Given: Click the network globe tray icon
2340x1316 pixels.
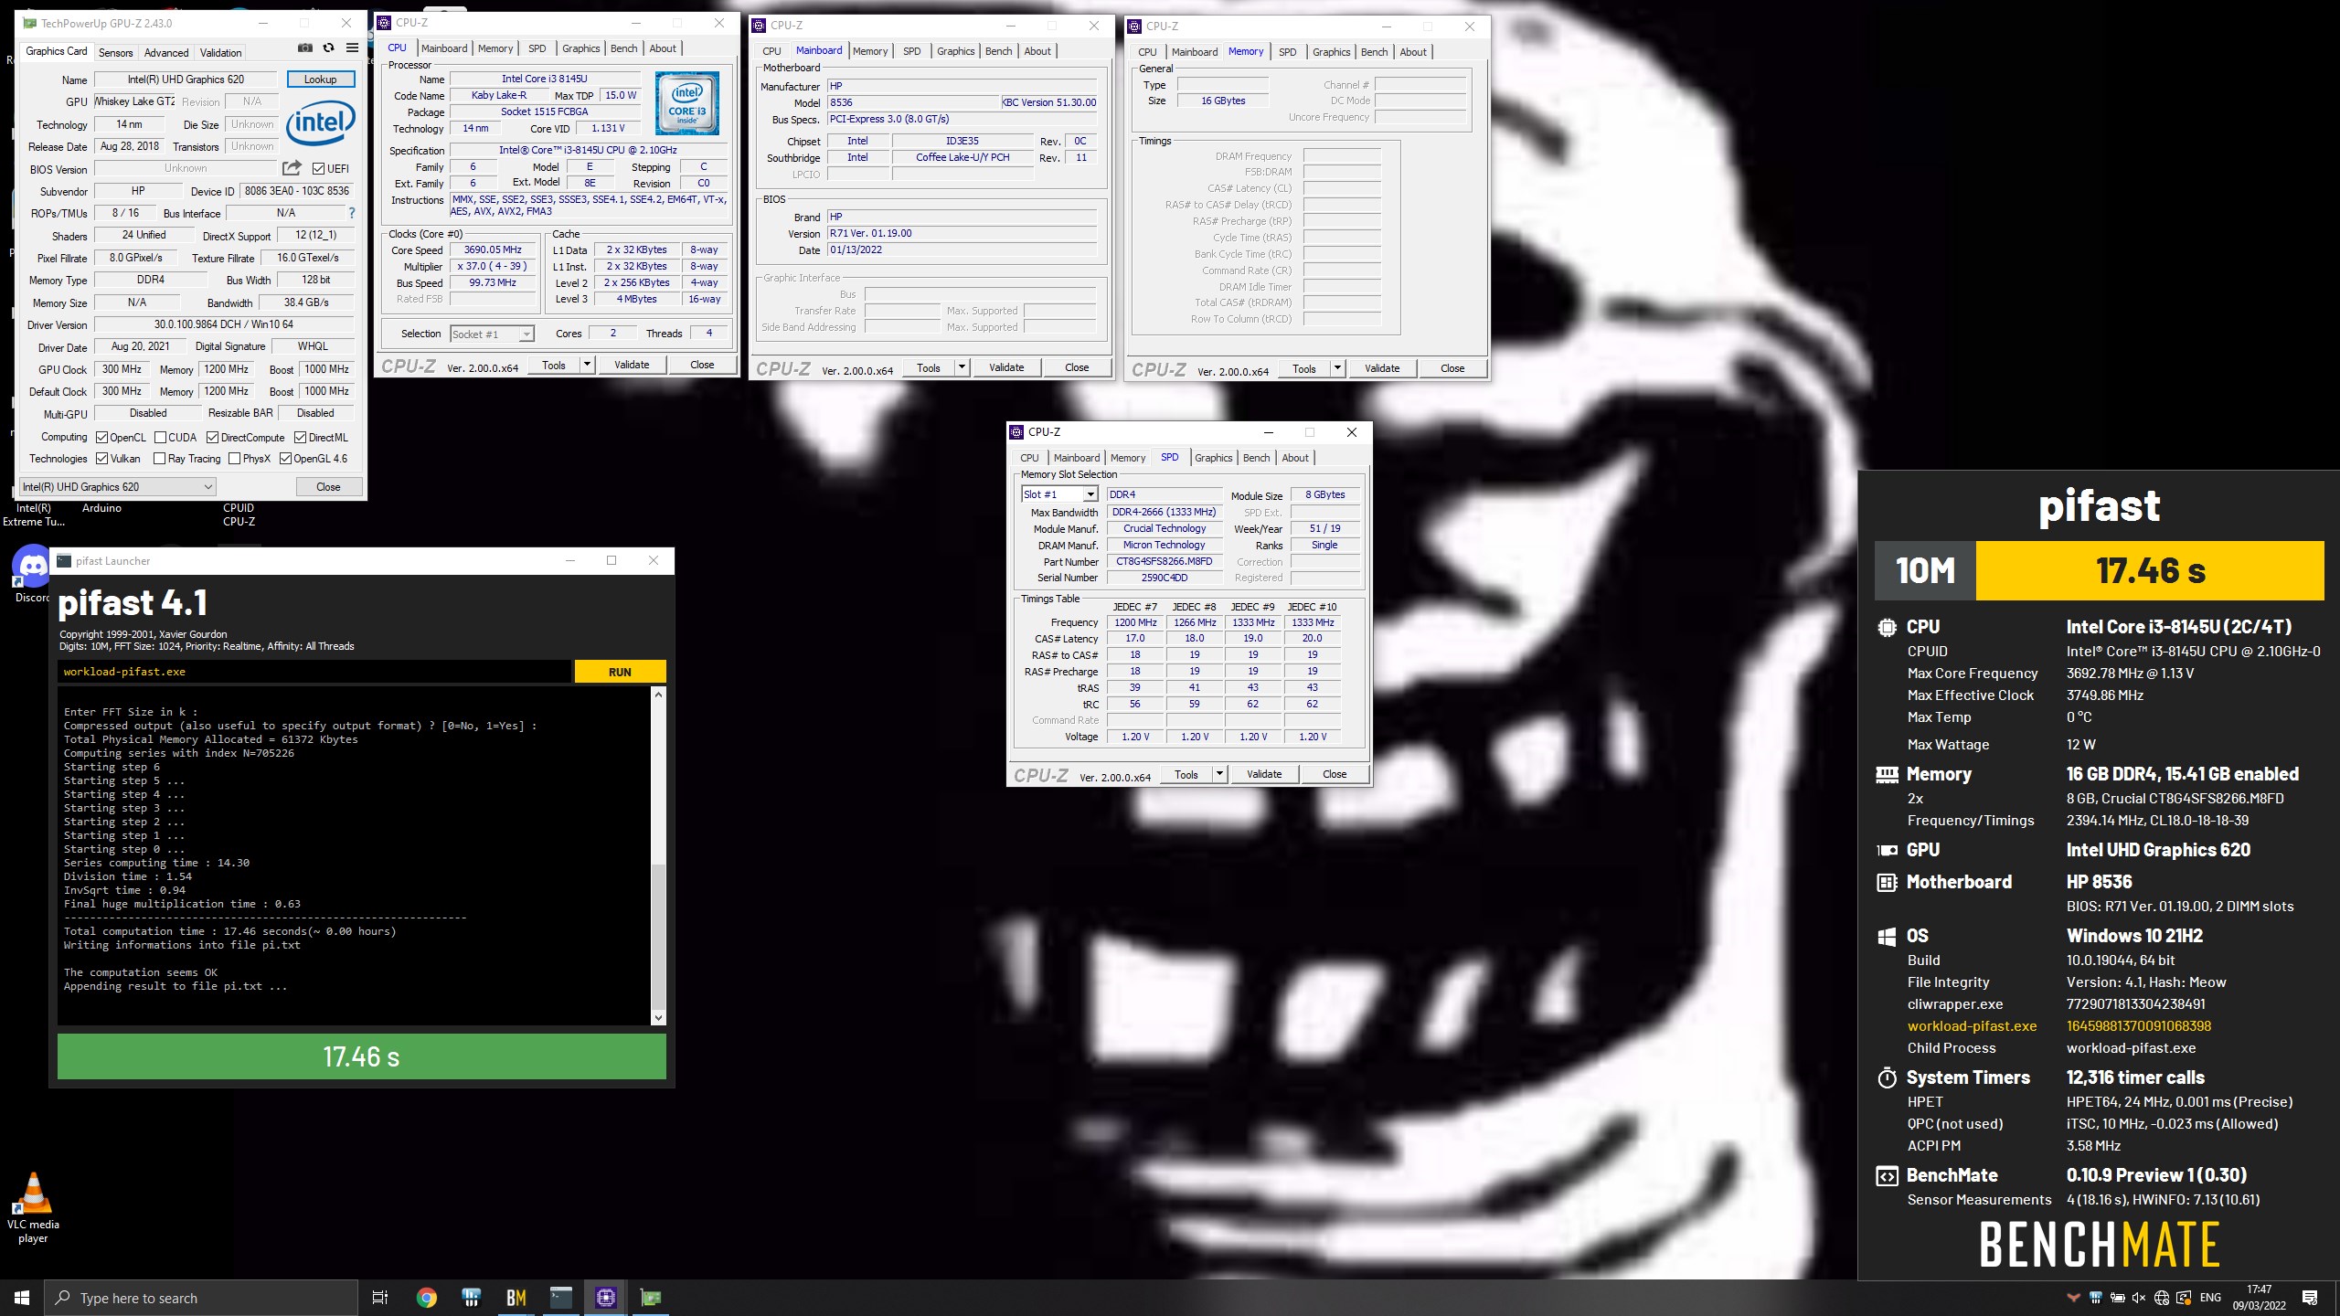Looking at the screenshot, I should tap(2161, 1298).
